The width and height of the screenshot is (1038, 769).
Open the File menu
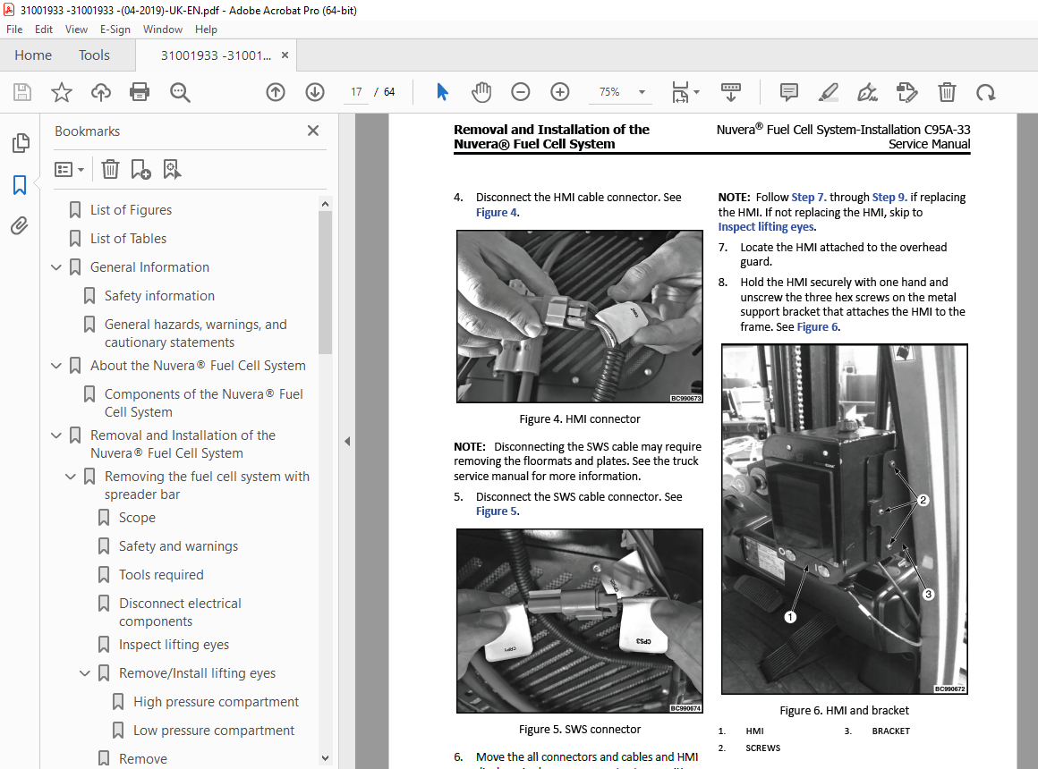click(x=14, y=30)
